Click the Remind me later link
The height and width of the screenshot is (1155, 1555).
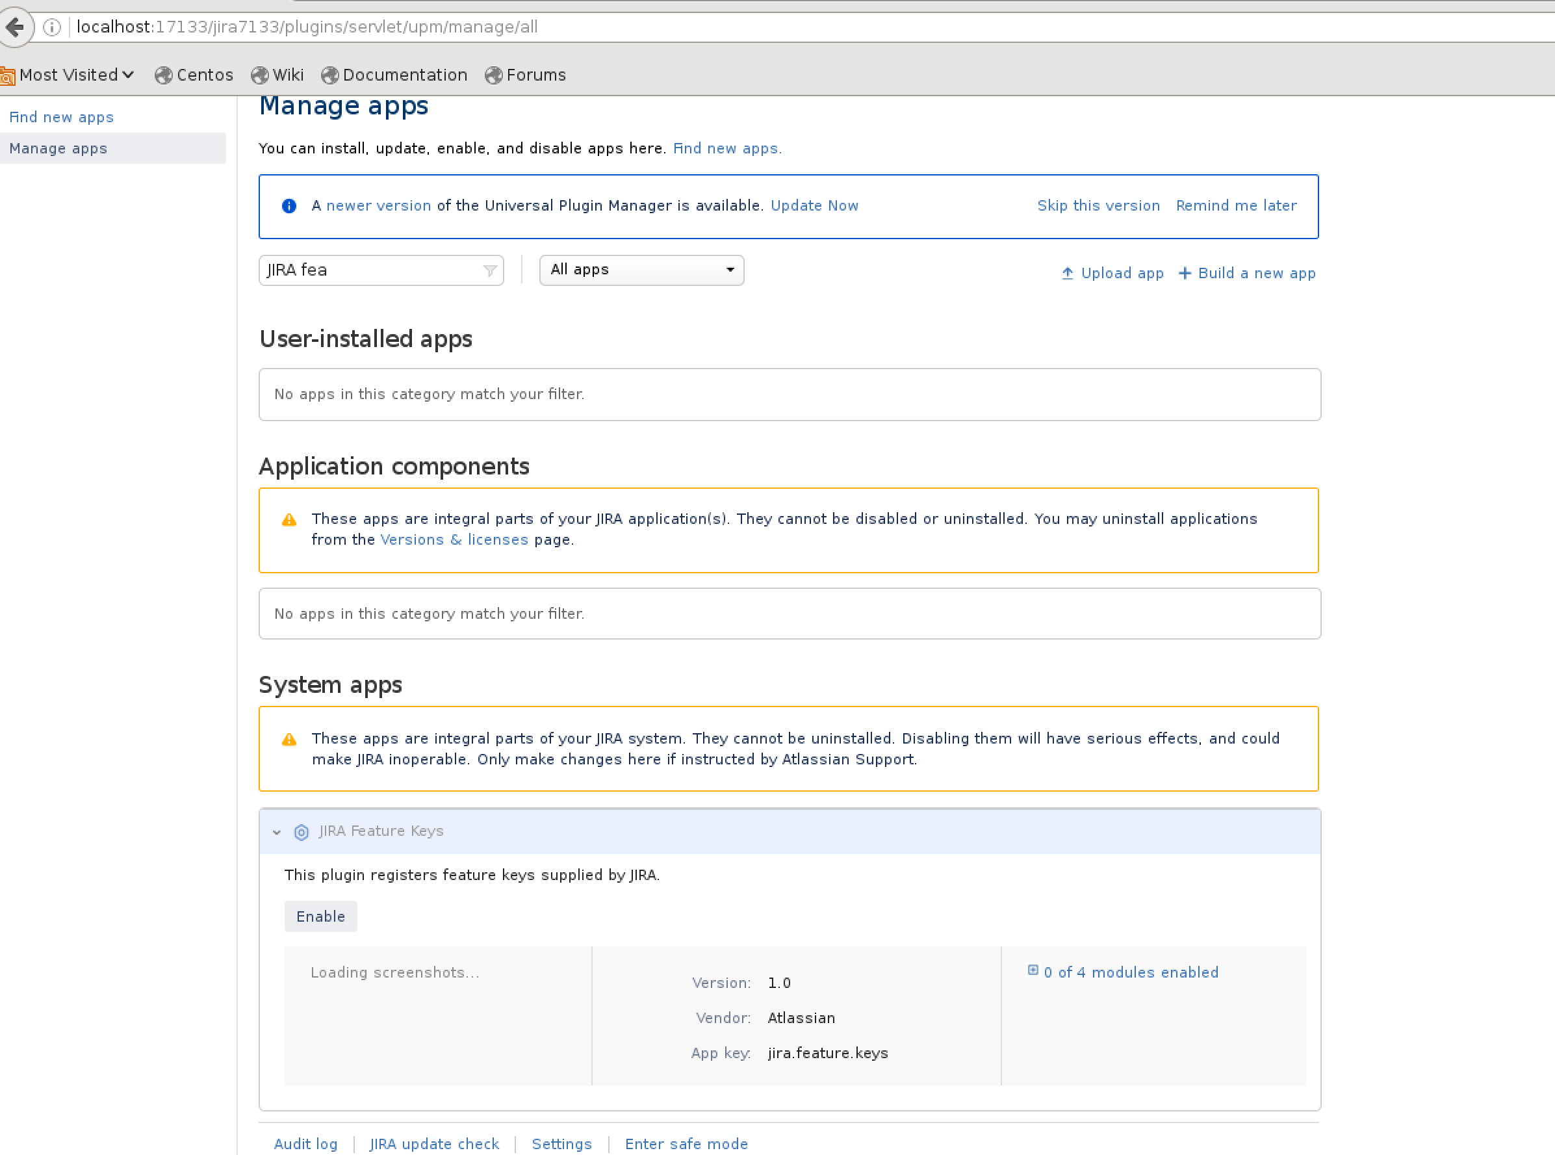tap(1235, 205)
